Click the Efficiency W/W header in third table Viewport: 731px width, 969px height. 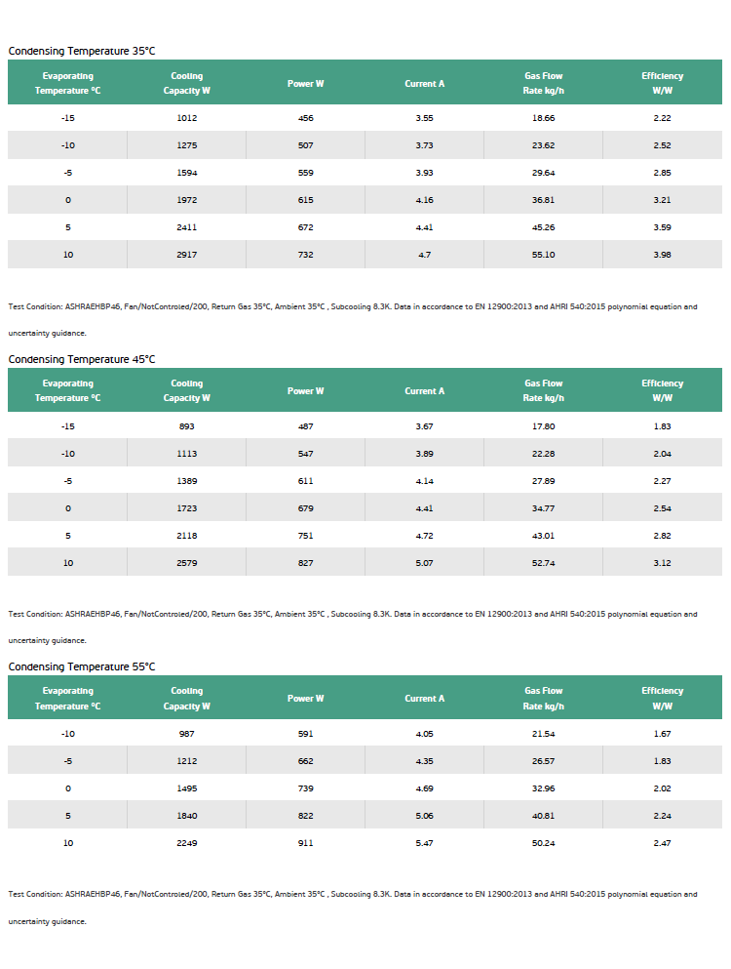(x=662, y=698)
